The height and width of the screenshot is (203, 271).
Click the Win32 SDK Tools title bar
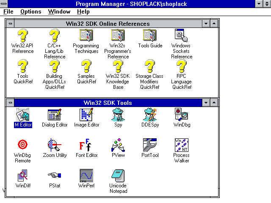click(x=108, y=102)
